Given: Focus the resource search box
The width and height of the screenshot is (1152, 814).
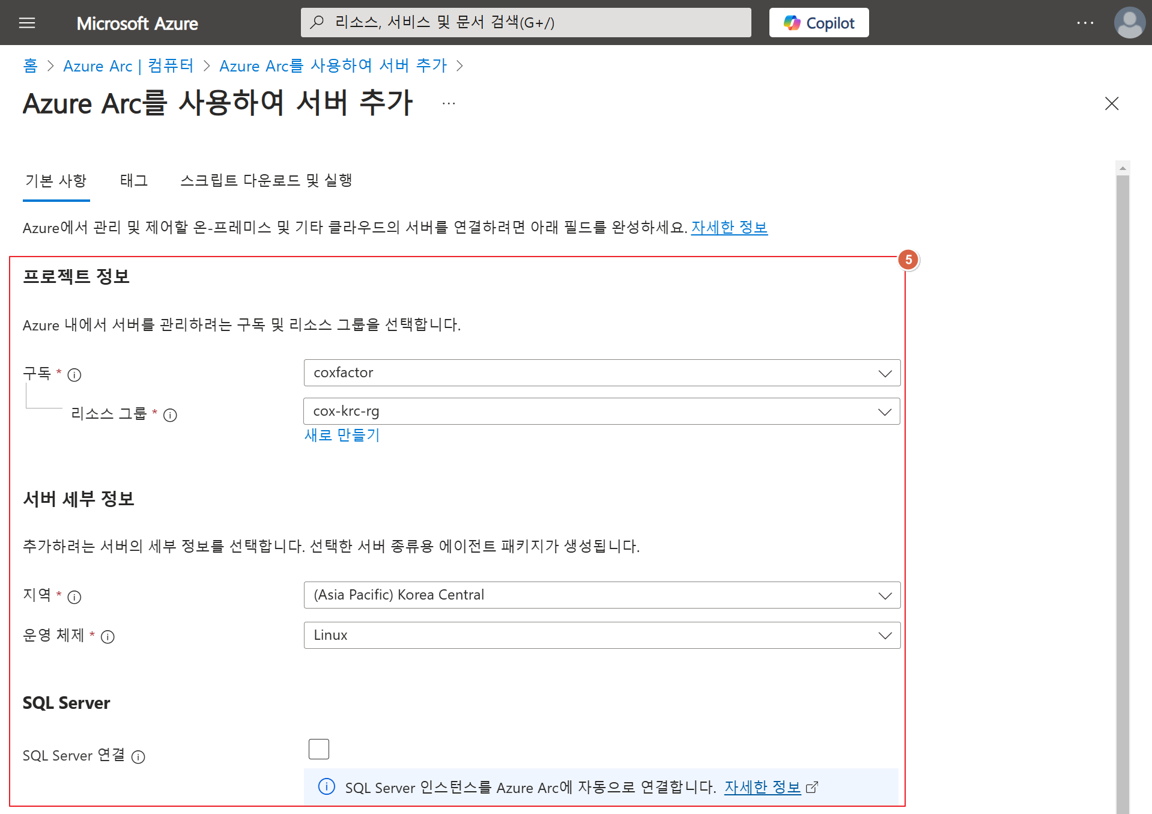Looking at the screenshot, I should 526,22.
